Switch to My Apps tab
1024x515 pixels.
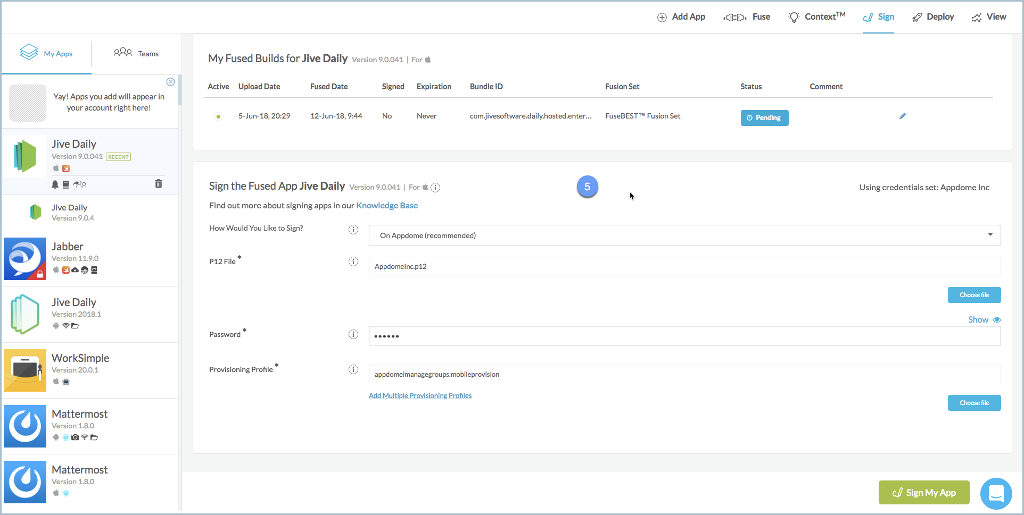[x=46, y=53]
